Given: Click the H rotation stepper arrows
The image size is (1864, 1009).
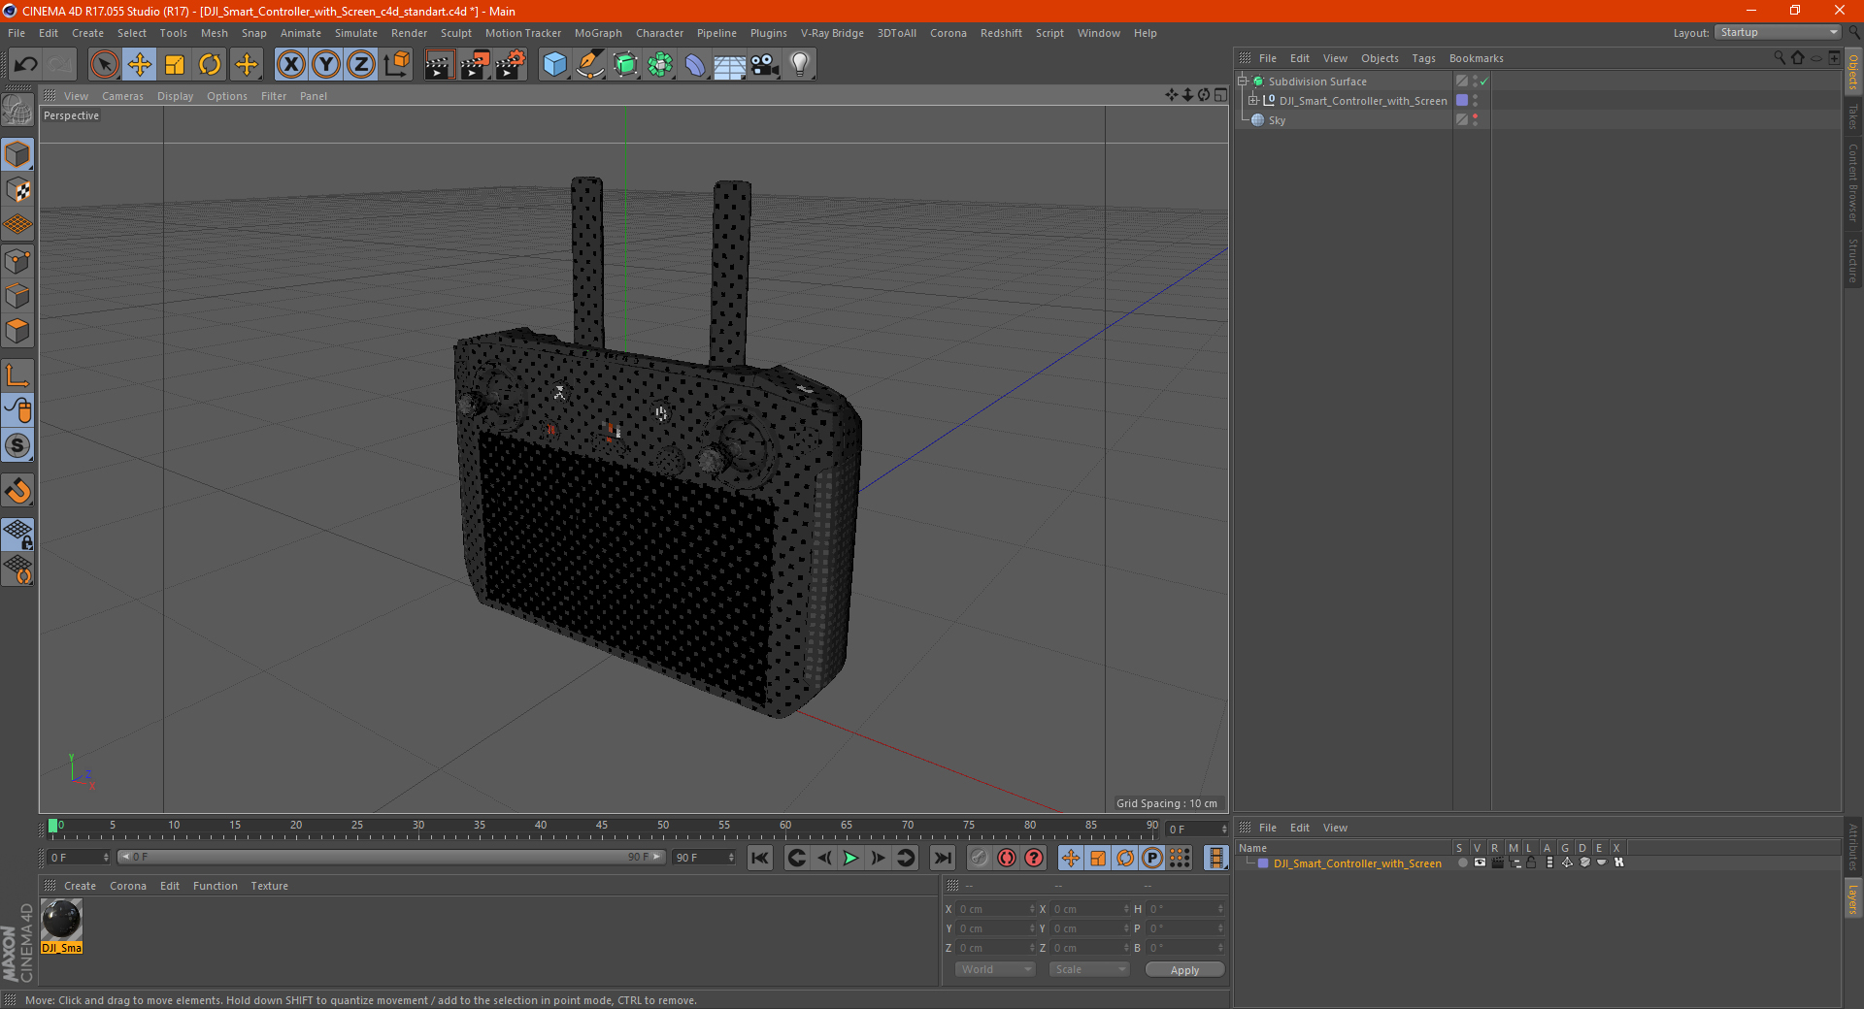Looking at the screenshot, I should 1220,909.
